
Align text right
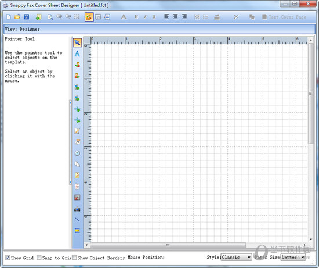(184, 17)
